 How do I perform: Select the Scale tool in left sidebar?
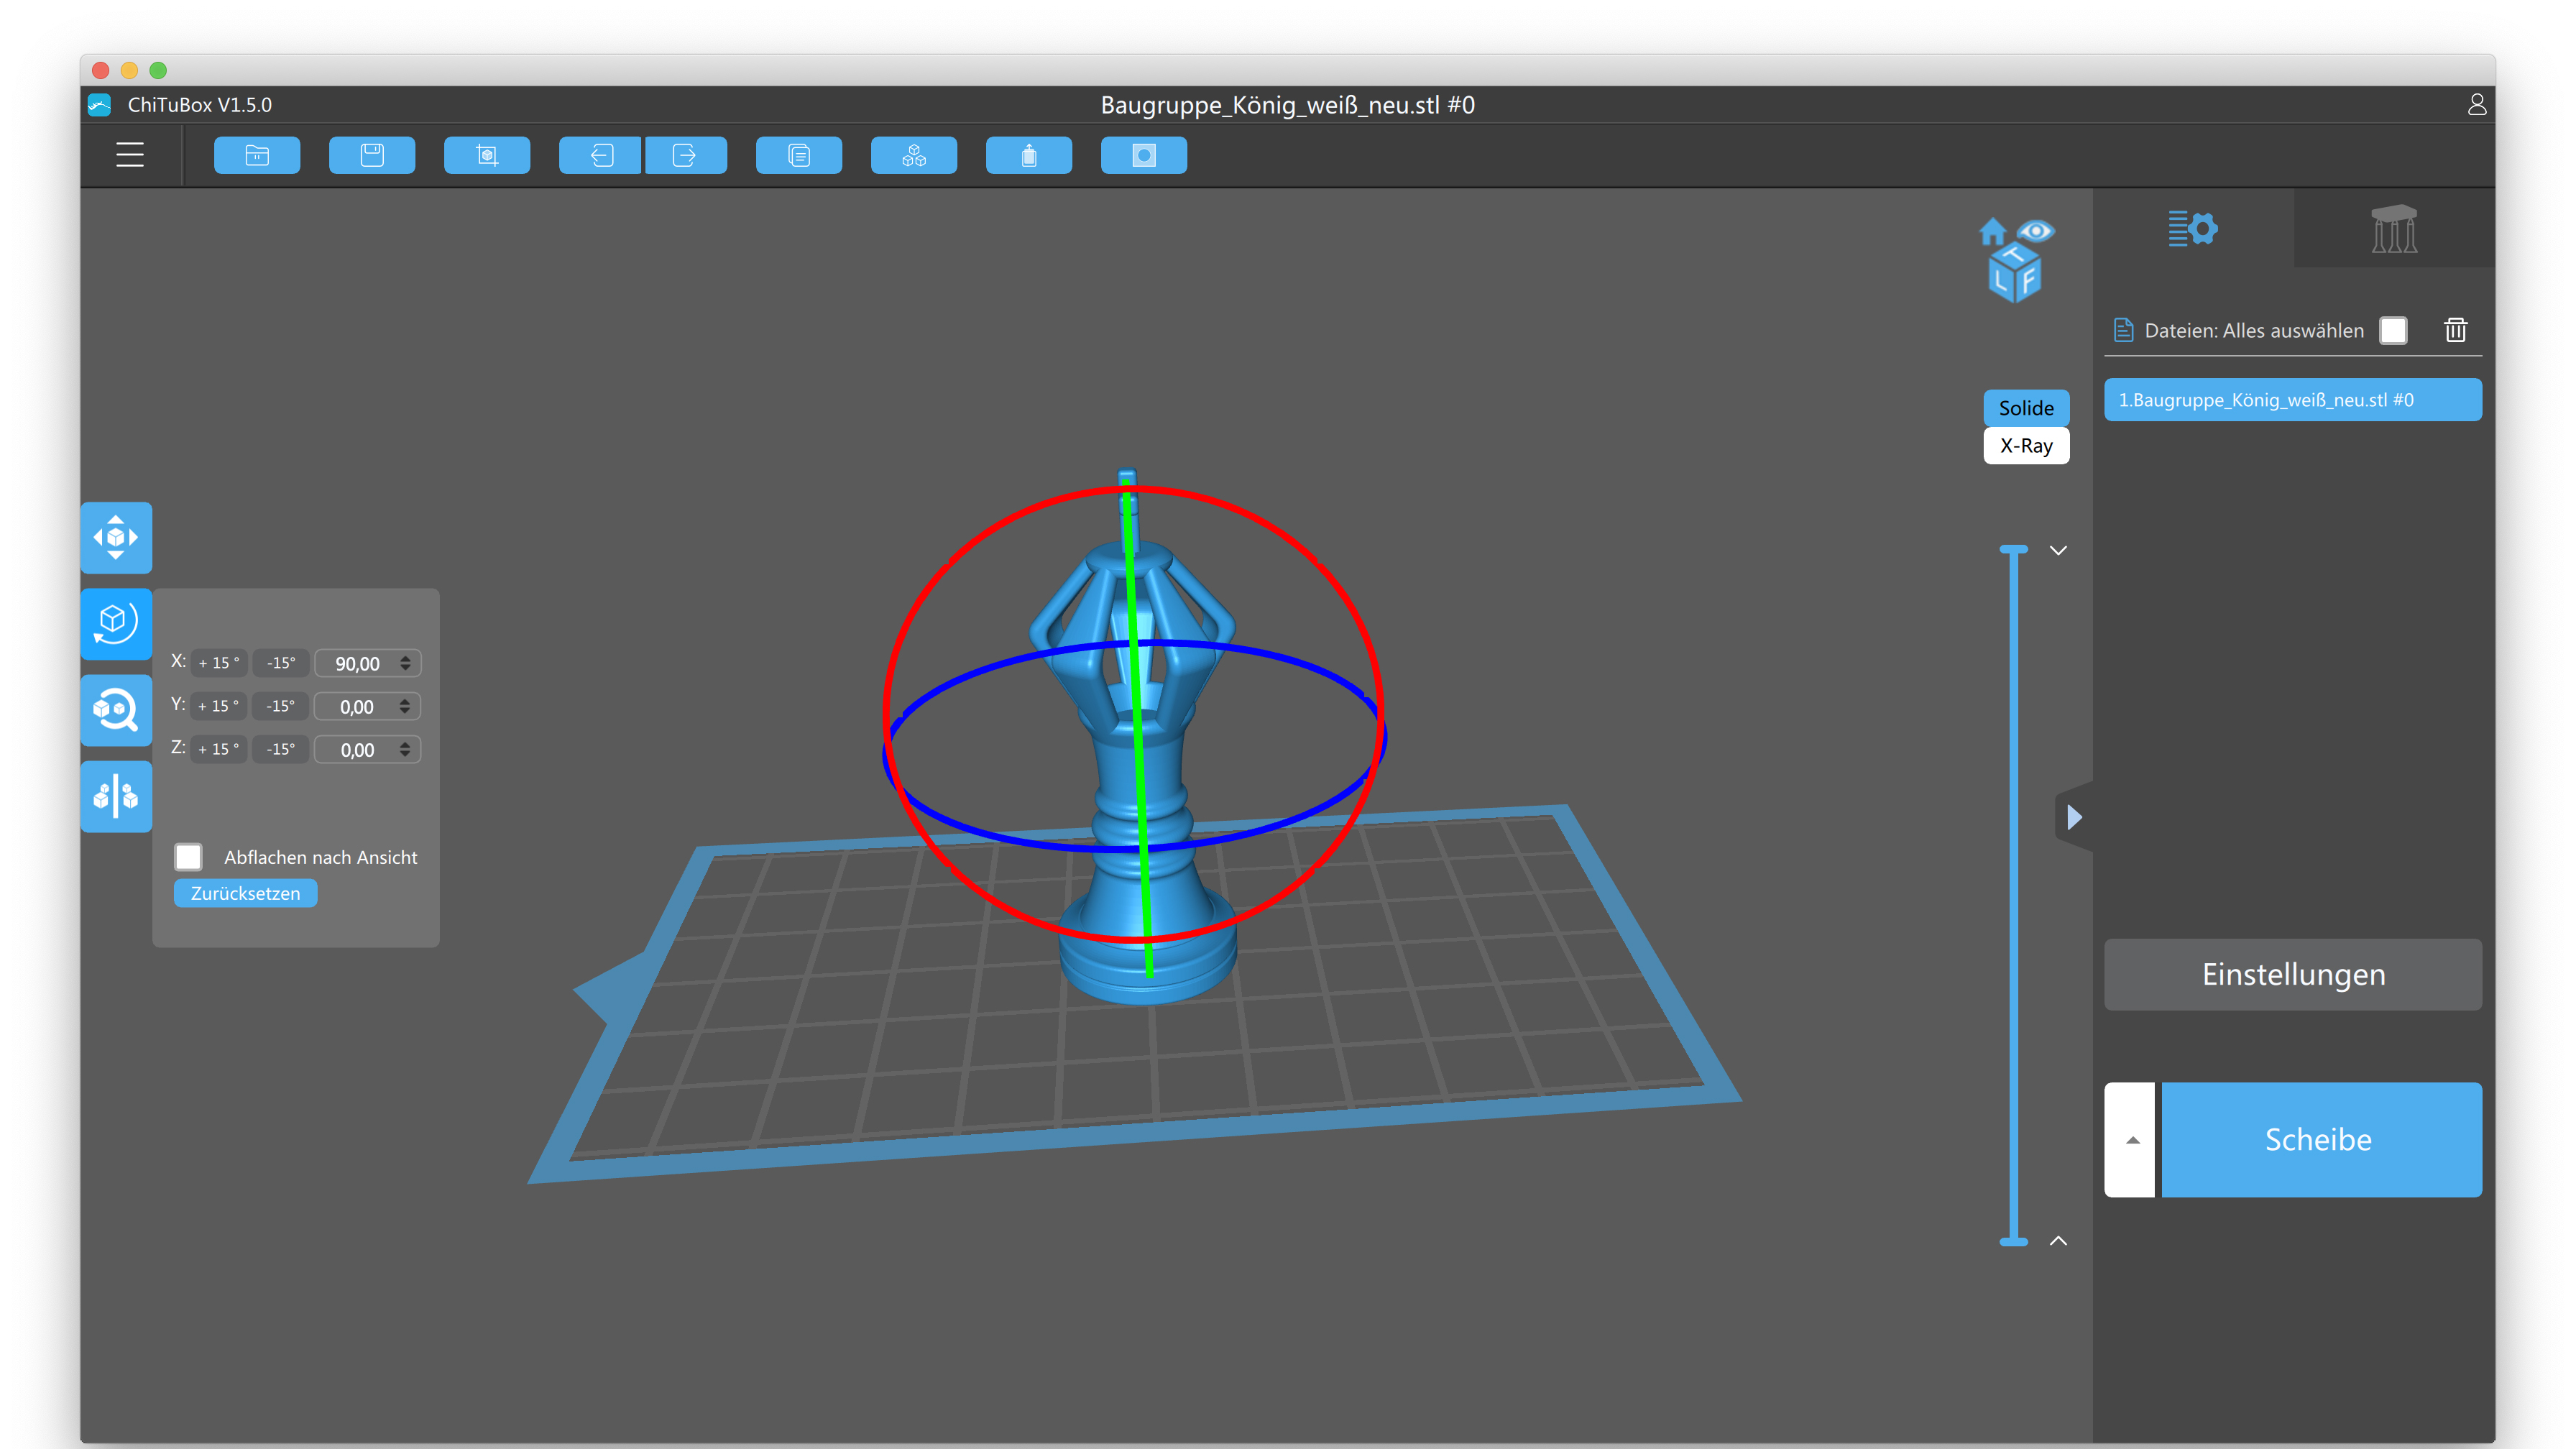(x=116, y=710)
